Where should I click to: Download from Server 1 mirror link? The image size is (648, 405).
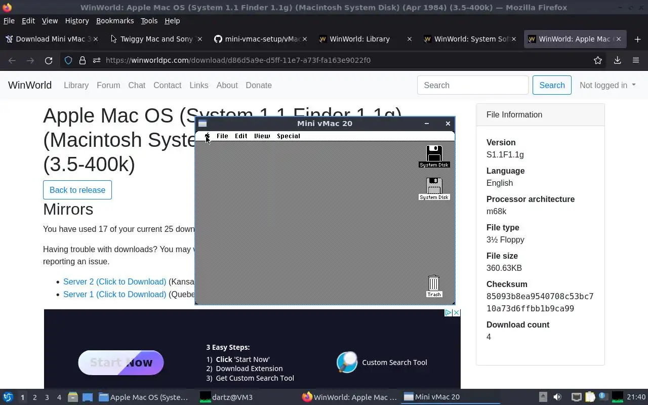pyautogui.click(x=114, y=294)
